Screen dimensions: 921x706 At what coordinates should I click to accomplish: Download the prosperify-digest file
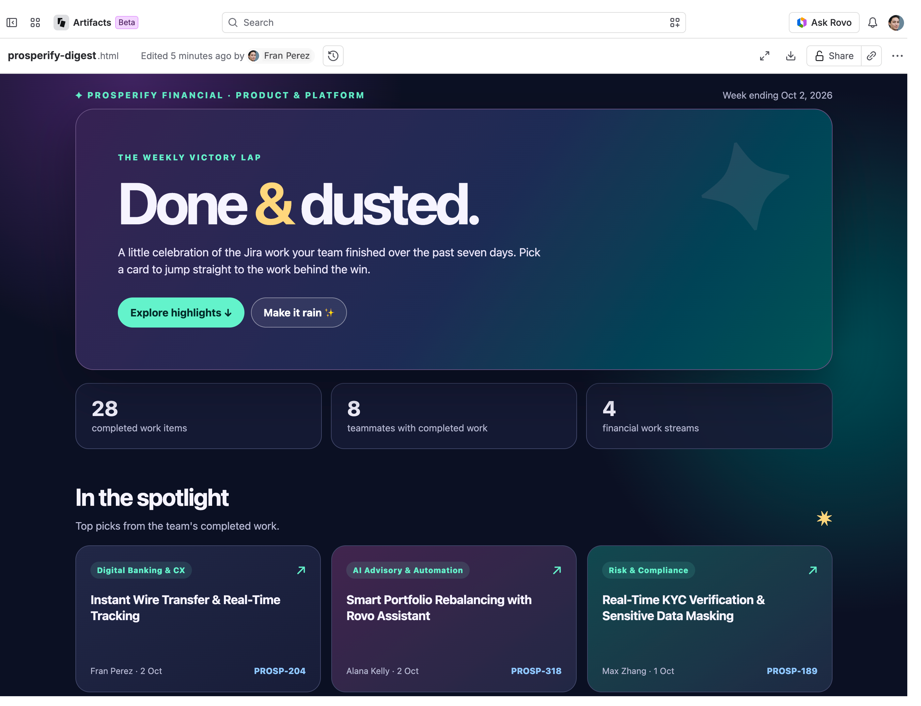(790, 56)
